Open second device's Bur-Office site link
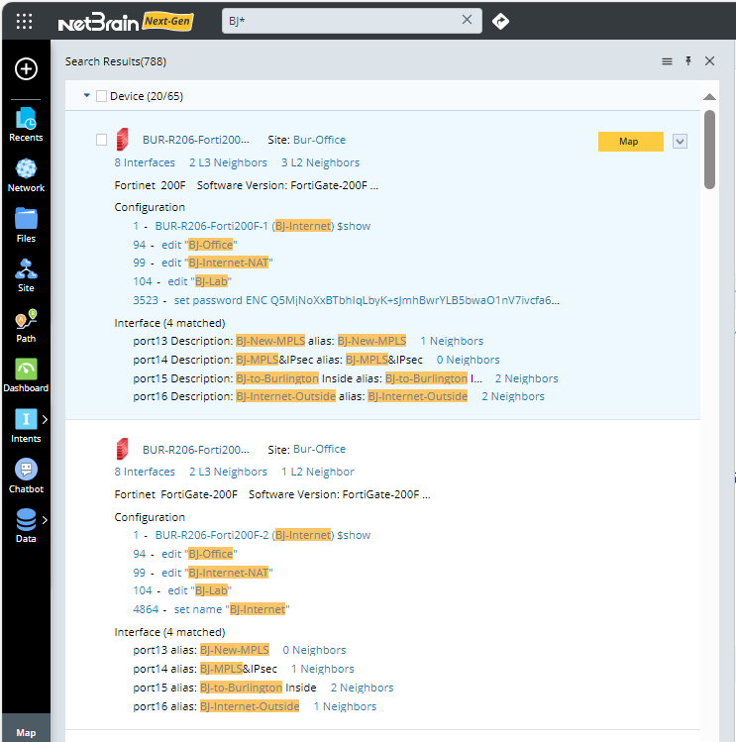 (x=320, y=449)
